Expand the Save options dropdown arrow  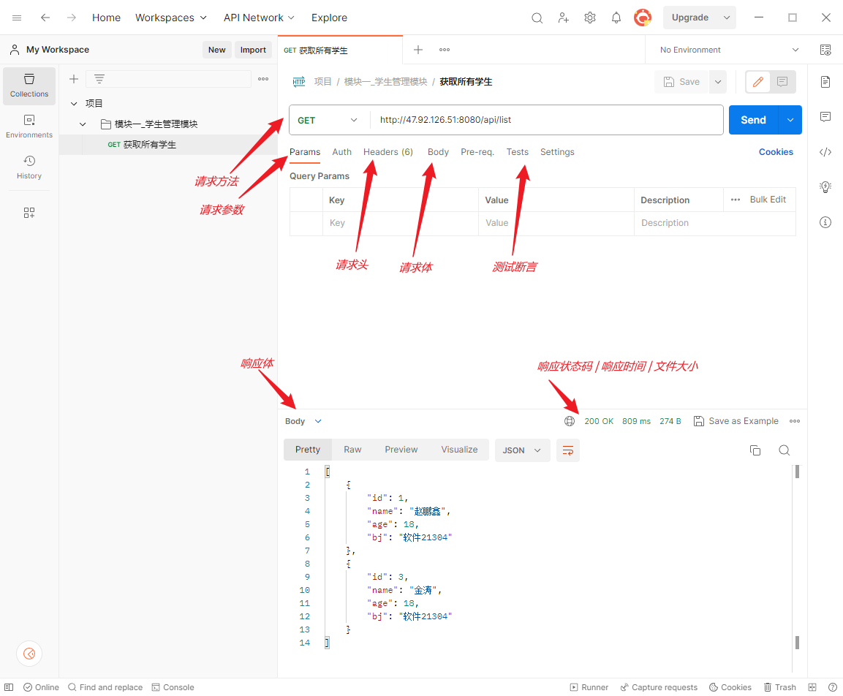click(718, 82)
